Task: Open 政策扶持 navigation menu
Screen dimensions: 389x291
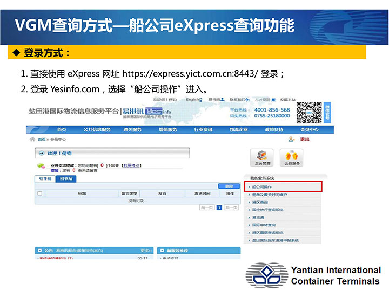Action: point(274,129)
